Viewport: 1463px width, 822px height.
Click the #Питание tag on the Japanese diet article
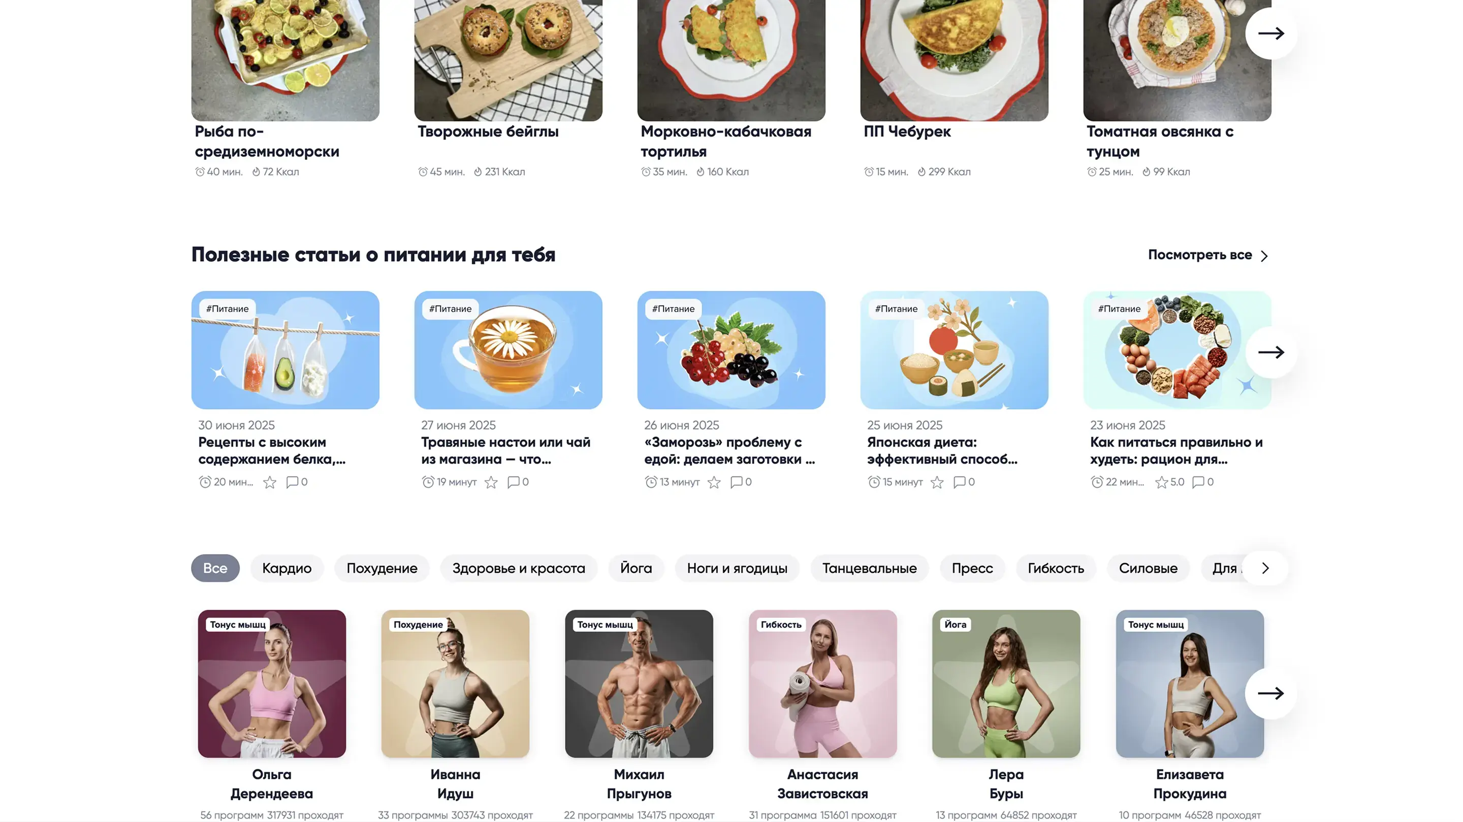pyautogui.click(x=896, y=309)
